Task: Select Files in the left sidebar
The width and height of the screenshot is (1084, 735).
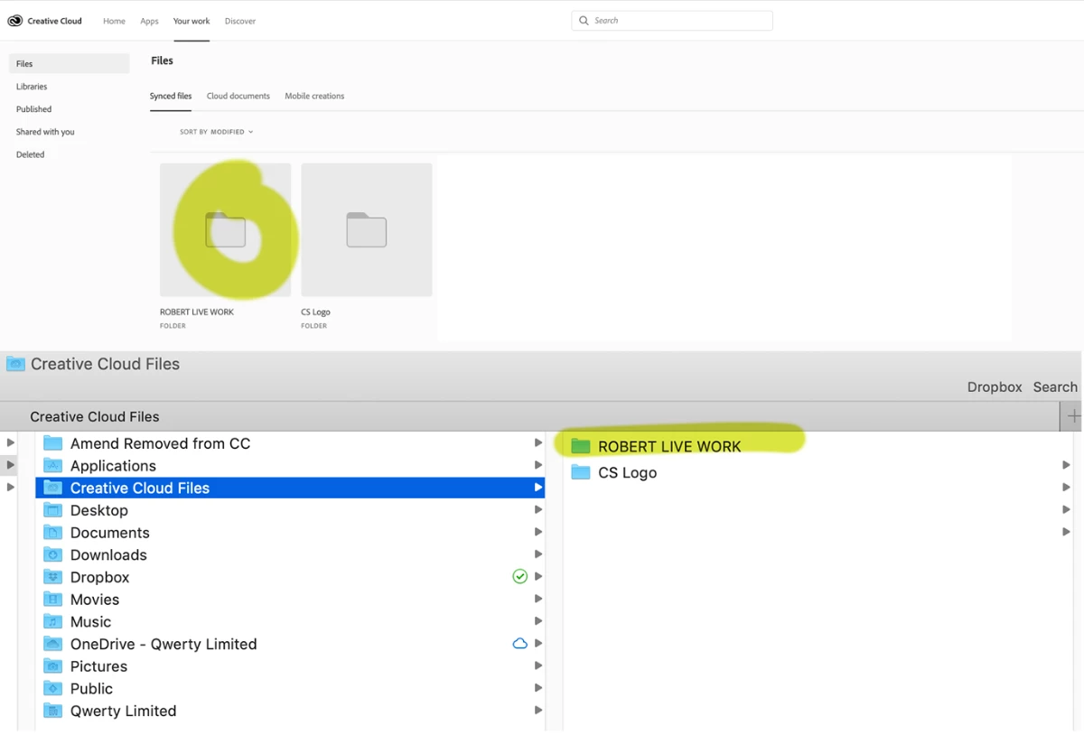Action: coord(69,64)
